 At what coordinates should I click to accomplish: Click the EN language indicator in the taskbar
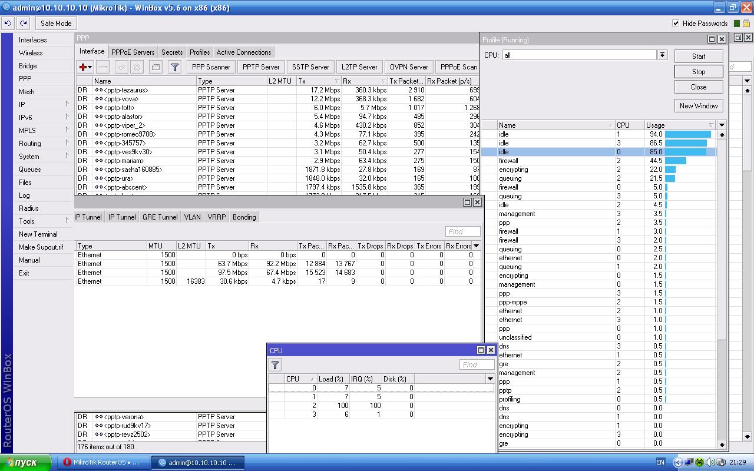(660, 462)
